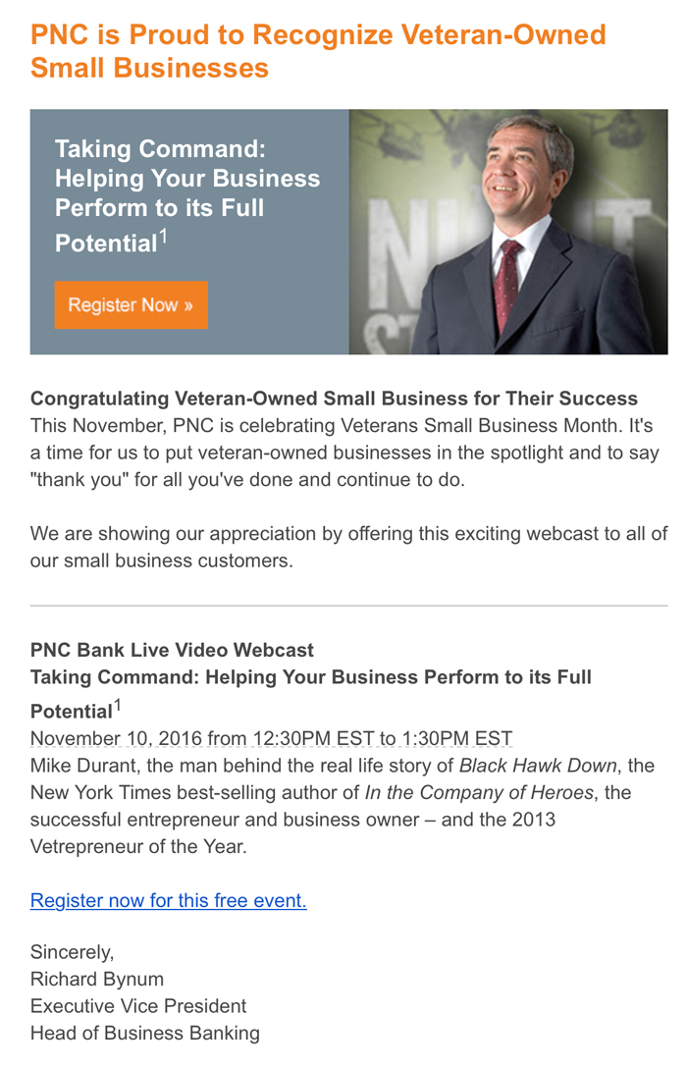Select the Richard Bynum signature name
Image resolution: width=687 pixels, height=1066 pixels.
click(96, 980)
